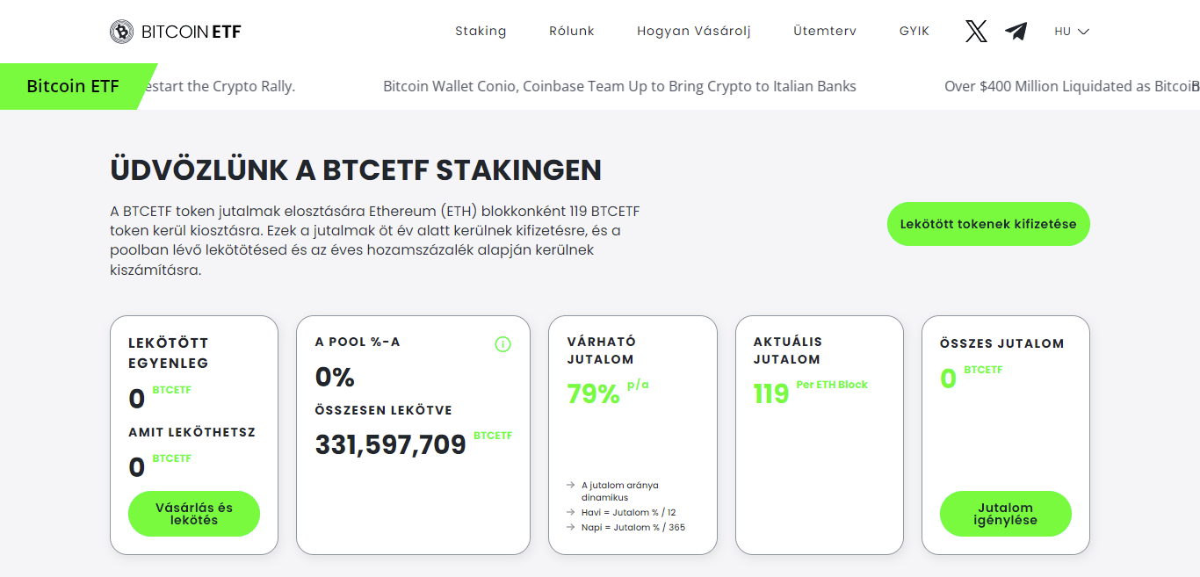Click the 79% expected reward figure
Image resolution: width=1200 pixels, height=577 pixels.
pyautogui.click(x=594, y=394)
